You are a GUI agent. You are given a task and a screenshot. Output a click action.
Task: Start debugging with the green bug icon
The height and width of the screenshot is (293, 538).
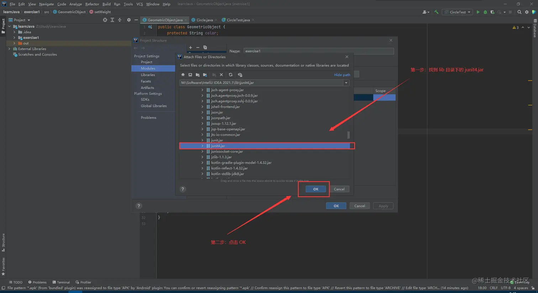485,12
